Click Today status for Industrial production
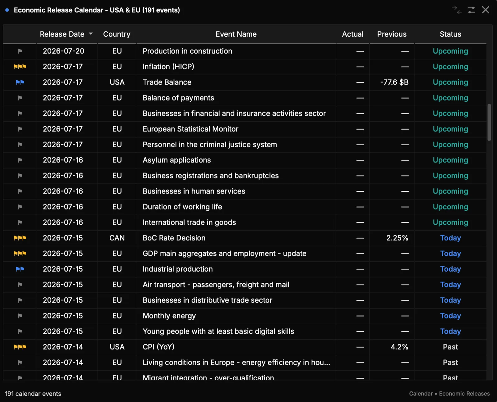This screenshot has height=402, width=497. (x=450, y=269)
